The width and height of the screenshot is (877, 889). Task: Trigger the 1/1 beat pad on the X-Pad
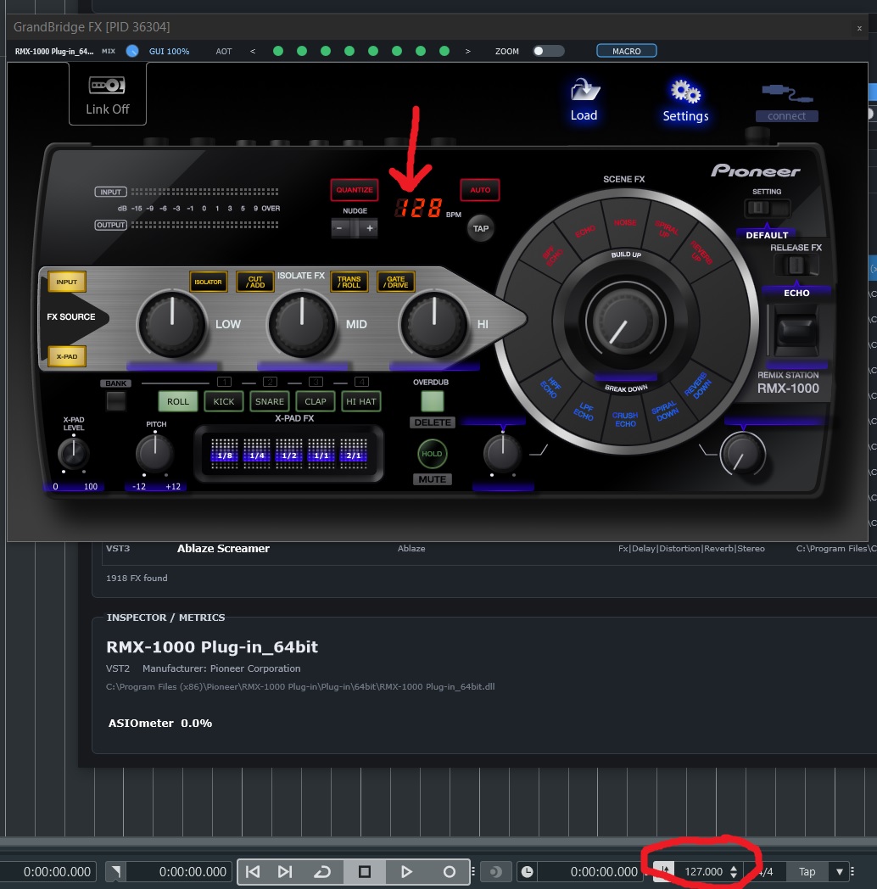321,454
